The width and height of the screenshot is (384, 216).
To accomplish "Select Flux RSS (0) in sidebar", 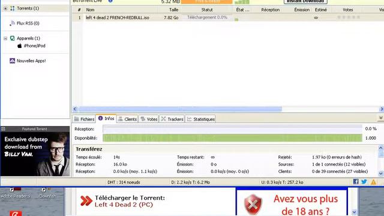I will [28, 23].
